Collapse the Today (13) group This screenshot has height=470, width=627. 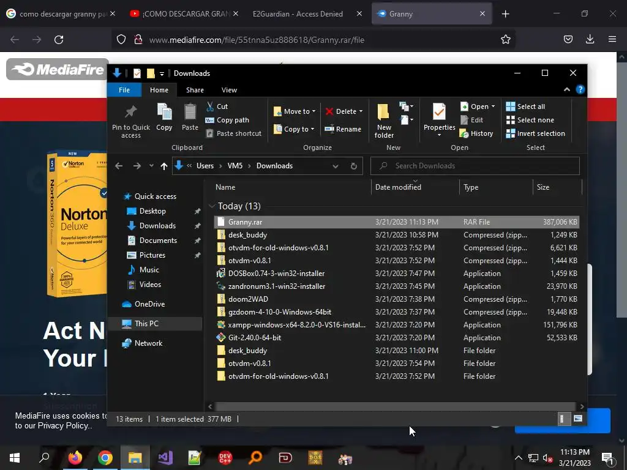click(x=211, y=206)
